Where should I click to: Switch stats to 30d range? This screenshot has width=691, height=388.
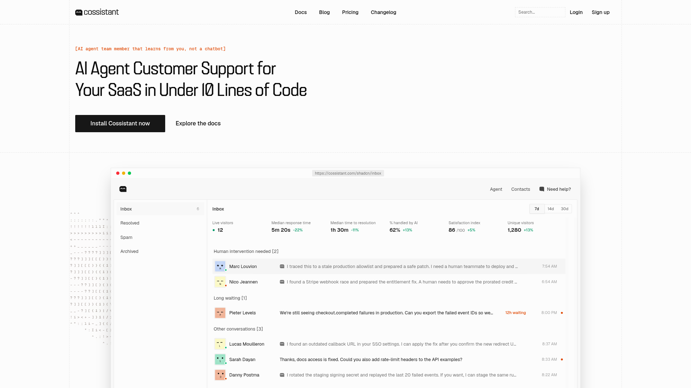[x=564, y=209]
